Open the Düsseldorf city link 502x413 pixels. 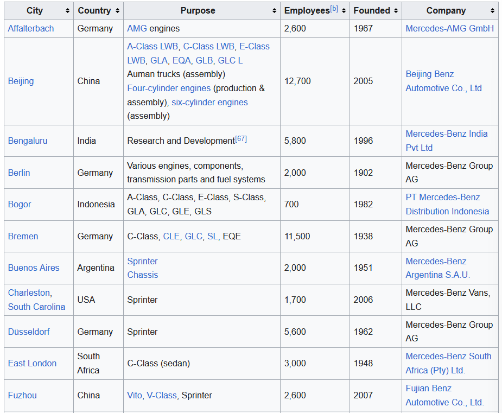tap(29, 332)
